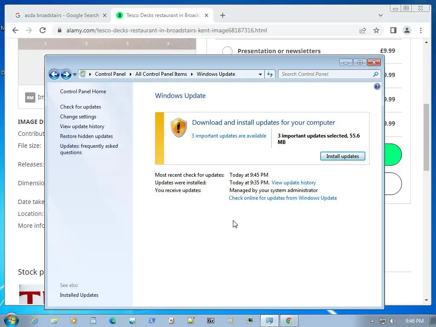Go back in Chrome
Viewport: 436px width, 327px height.
pos(15,30)
